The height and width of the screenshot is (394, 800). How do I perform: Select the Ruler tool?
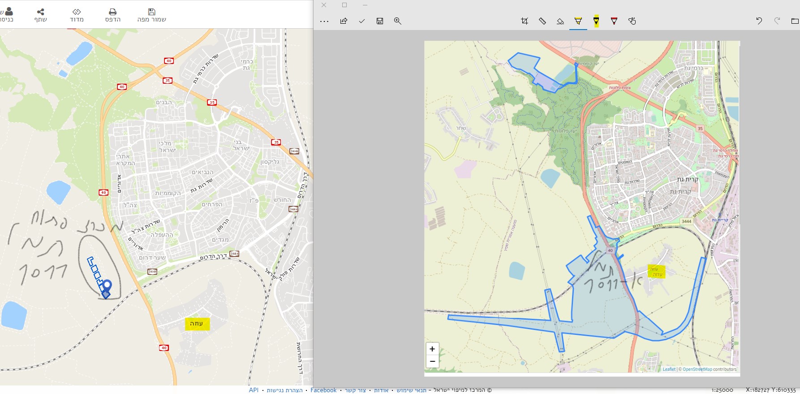[542, 21]
